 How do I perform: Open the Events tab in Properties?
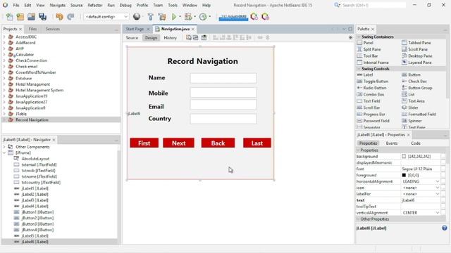[392, 143]
